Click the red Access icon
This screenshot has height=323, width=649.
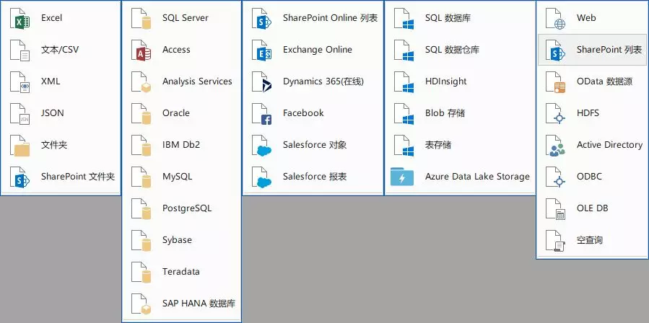141,50
